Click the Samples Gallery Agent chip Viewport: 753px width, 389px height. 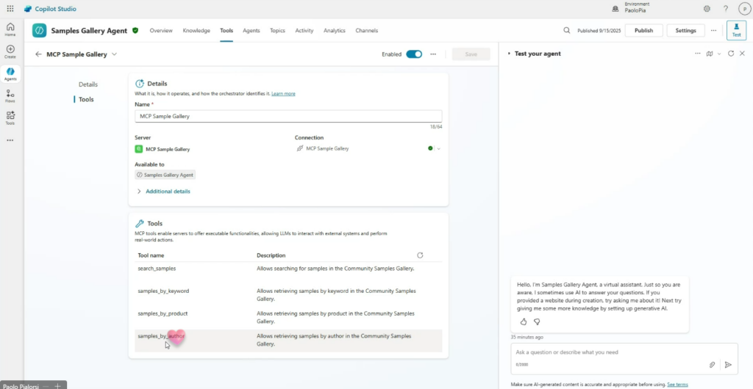(x=165, y=175)
